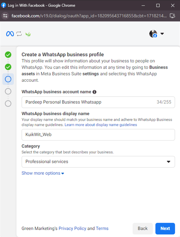Viewport: 180px width, 237px height.
Task: Open the Privacy Policy link
Action: [x=73, y=228]
